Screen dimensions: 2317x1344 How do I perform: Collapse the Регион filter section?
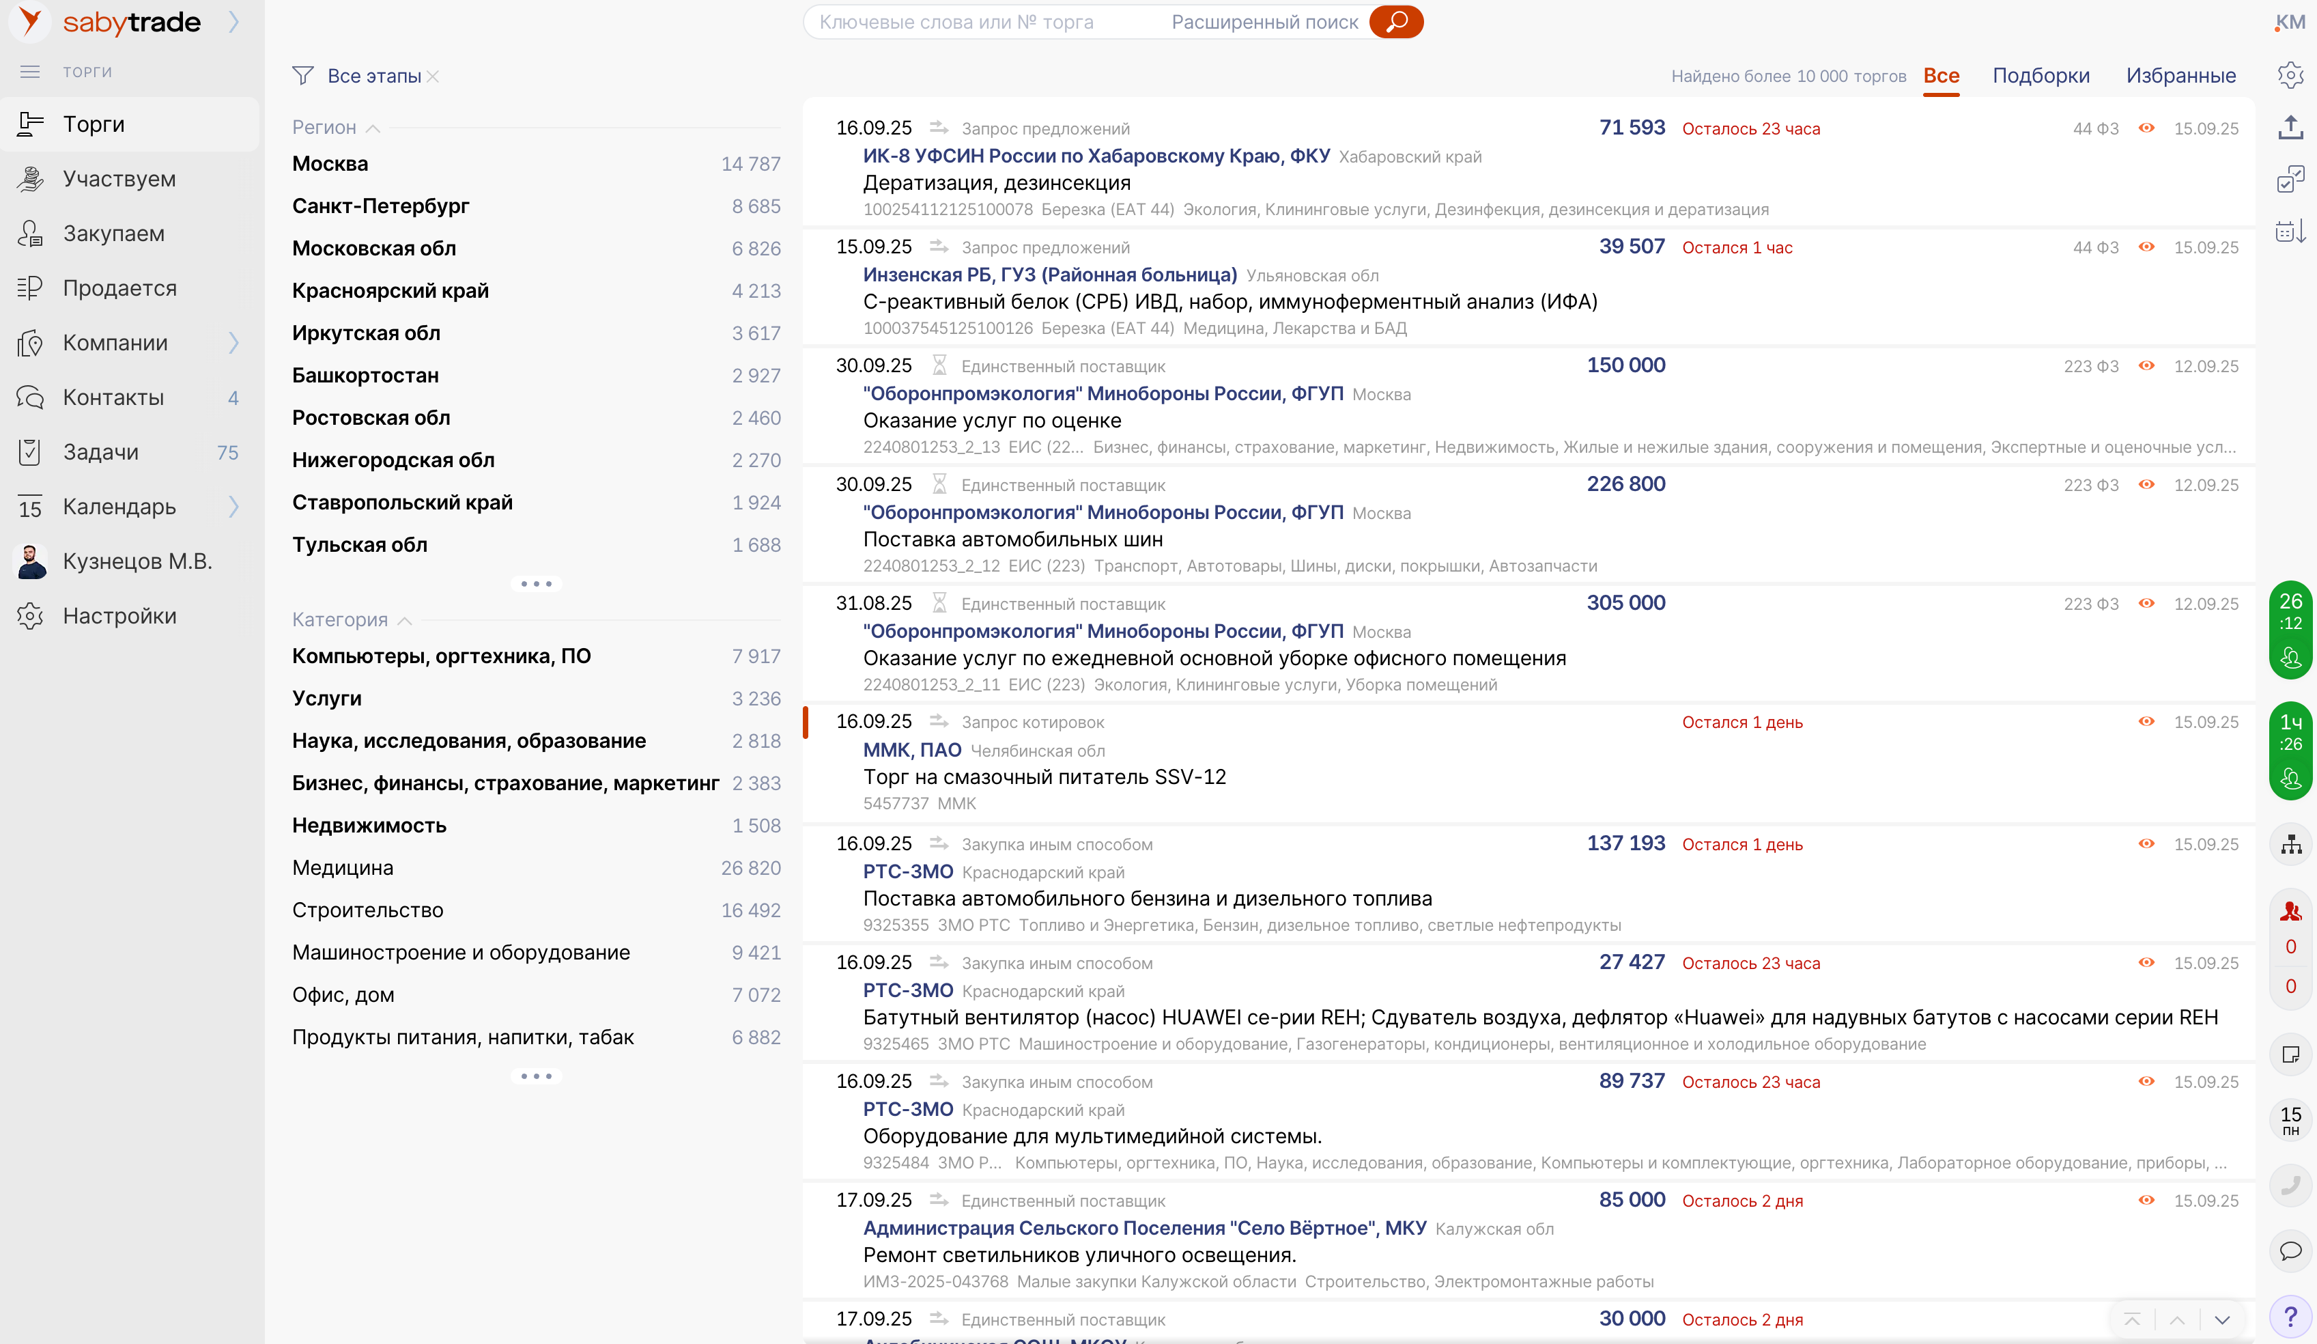372,128
